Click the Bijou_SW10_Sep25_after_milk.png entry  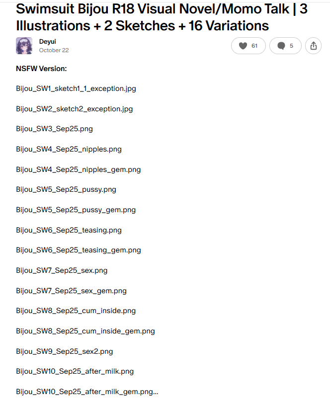75,372
